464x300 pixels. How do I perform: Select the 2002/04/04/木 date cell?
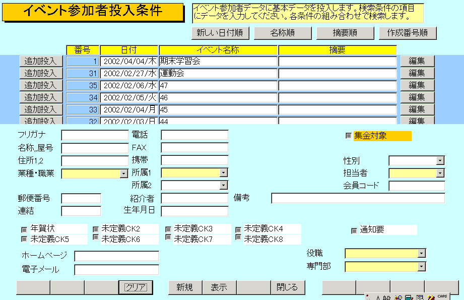(x=129, y=62)
